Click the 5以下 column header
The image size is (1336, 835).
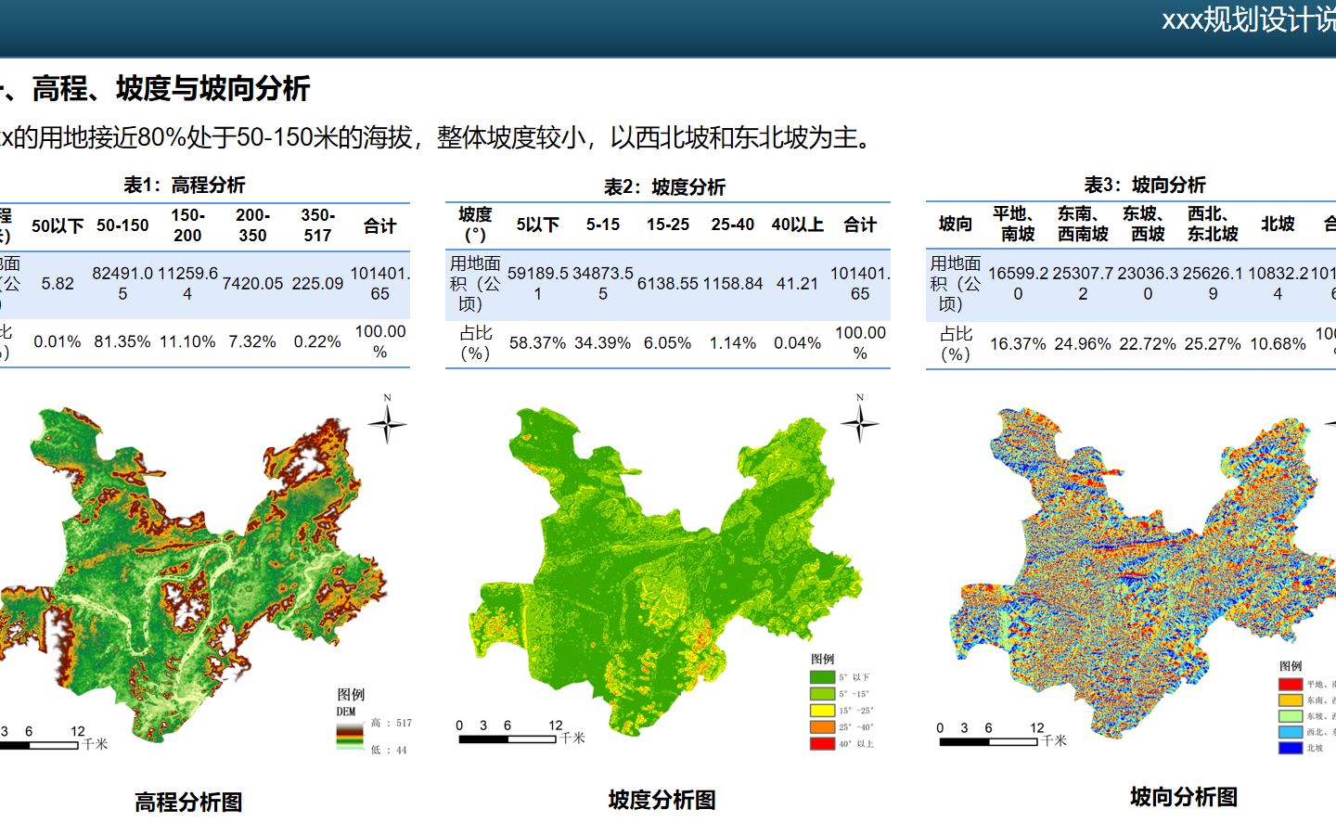538,225
